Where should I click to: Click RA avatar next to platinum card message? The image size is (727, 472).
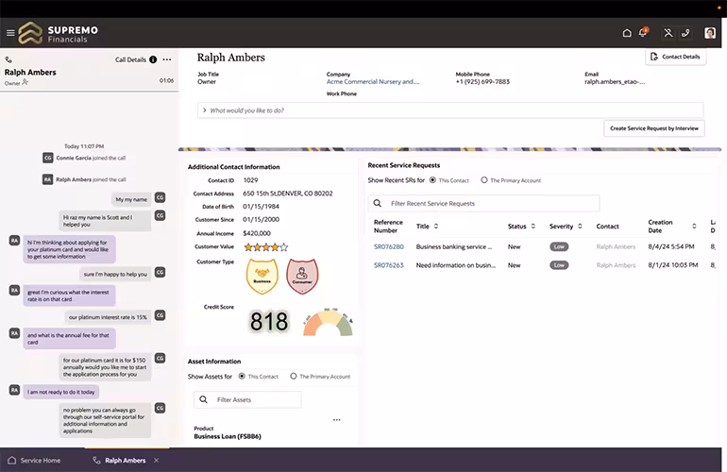pyautogui.click(x=14, y=241)
